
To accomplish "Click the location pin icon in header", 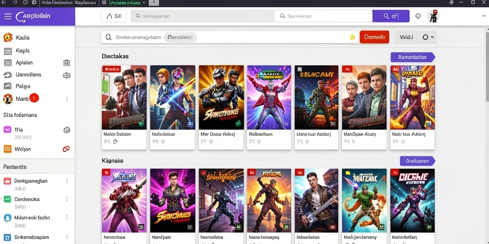I will (x=418, y=16).
